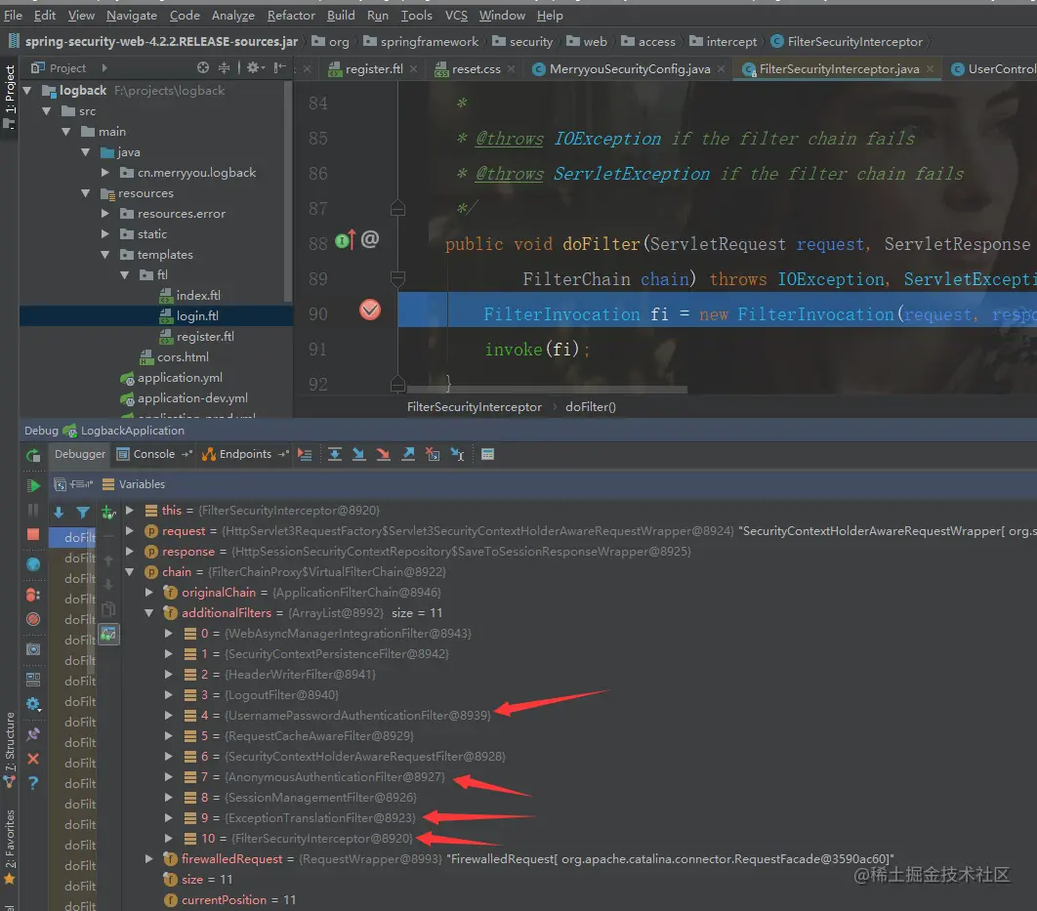
Task: Click Mute Breakpoints icon
Action: (x=33, y=619)
